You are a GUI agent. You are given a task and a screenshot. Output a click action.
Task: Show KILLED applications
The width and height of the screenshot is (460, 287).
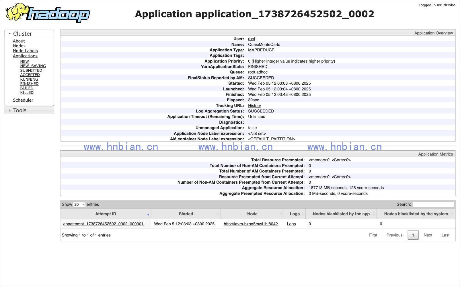click(x=27, y=92)
